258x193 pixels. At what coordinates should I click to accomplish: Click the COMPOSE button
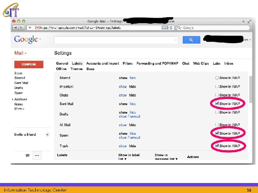tap(29, 64)
